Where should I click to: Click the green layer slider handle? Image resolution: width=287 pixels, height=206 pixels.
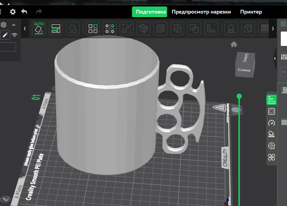coord(239,96)
